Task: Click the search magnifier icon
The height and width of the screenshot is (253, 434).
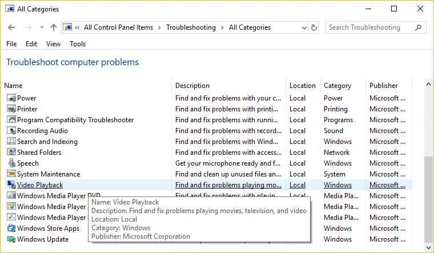Action: point(418,27)
